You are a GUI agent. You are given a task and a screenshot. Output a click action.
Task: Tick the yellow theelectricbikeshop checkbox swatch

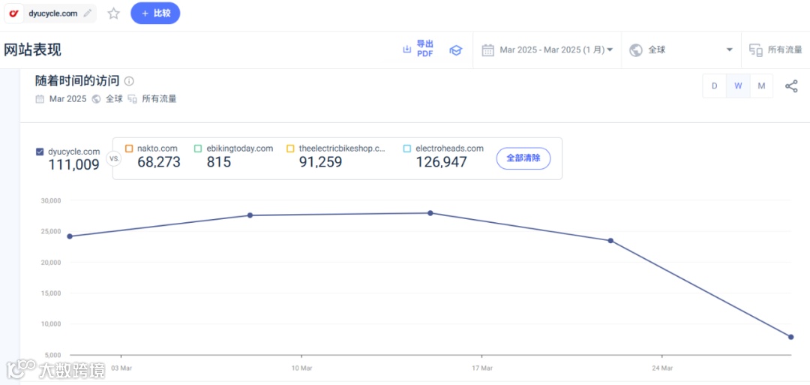pos(291,149)
